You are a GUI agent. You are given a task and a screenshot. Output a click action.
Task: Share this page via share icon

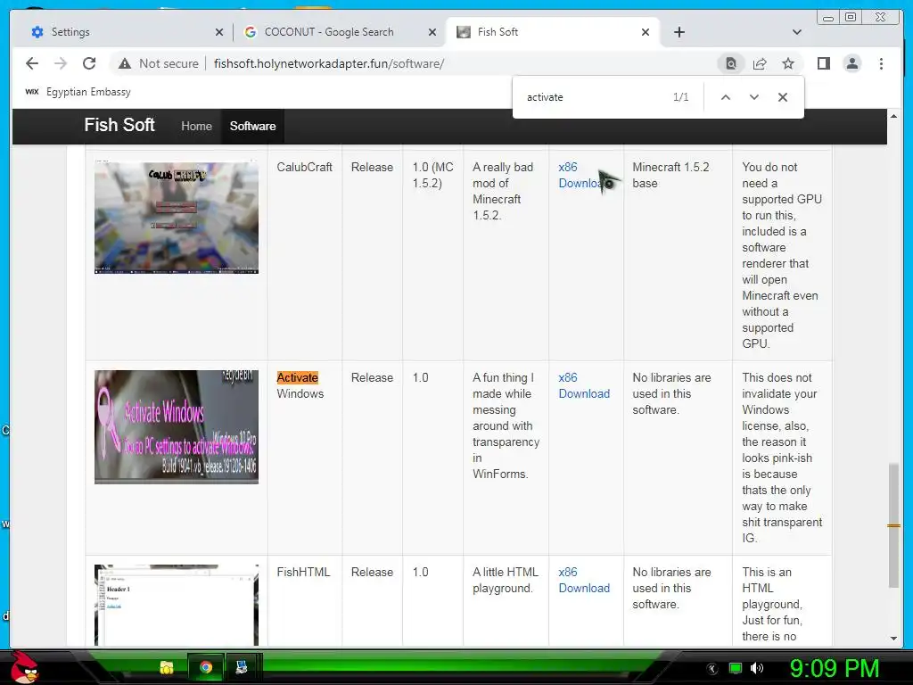[x=760, y=63]
